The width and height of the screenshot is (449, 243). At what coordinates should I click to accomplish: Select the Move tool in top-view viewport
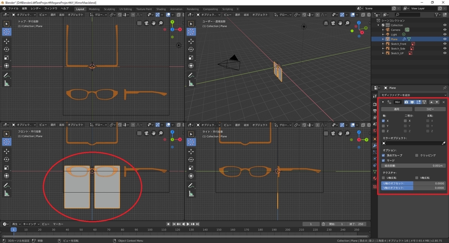pyautogui.click(x=6, y=41)
